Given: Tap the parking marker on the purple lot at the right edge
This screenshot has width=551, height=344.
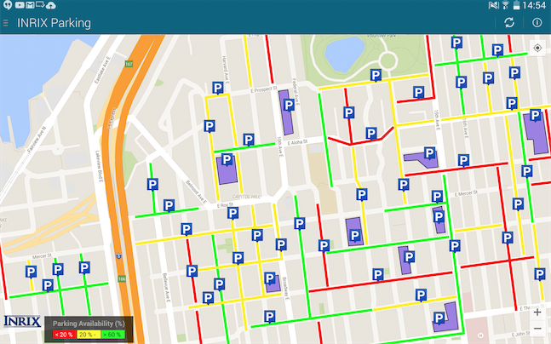Looking at the screenshot, I should (535, 115).
